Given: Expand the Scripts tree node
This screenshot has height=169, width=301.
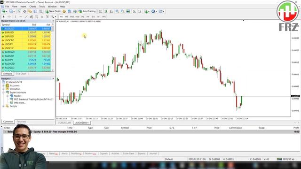Looking at the screenshot, I should click(3, 106).
